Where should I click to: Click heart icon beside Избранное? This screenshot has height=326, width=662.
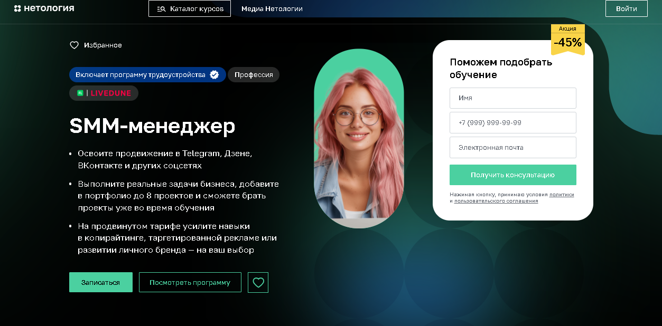[x=74, y=45]
